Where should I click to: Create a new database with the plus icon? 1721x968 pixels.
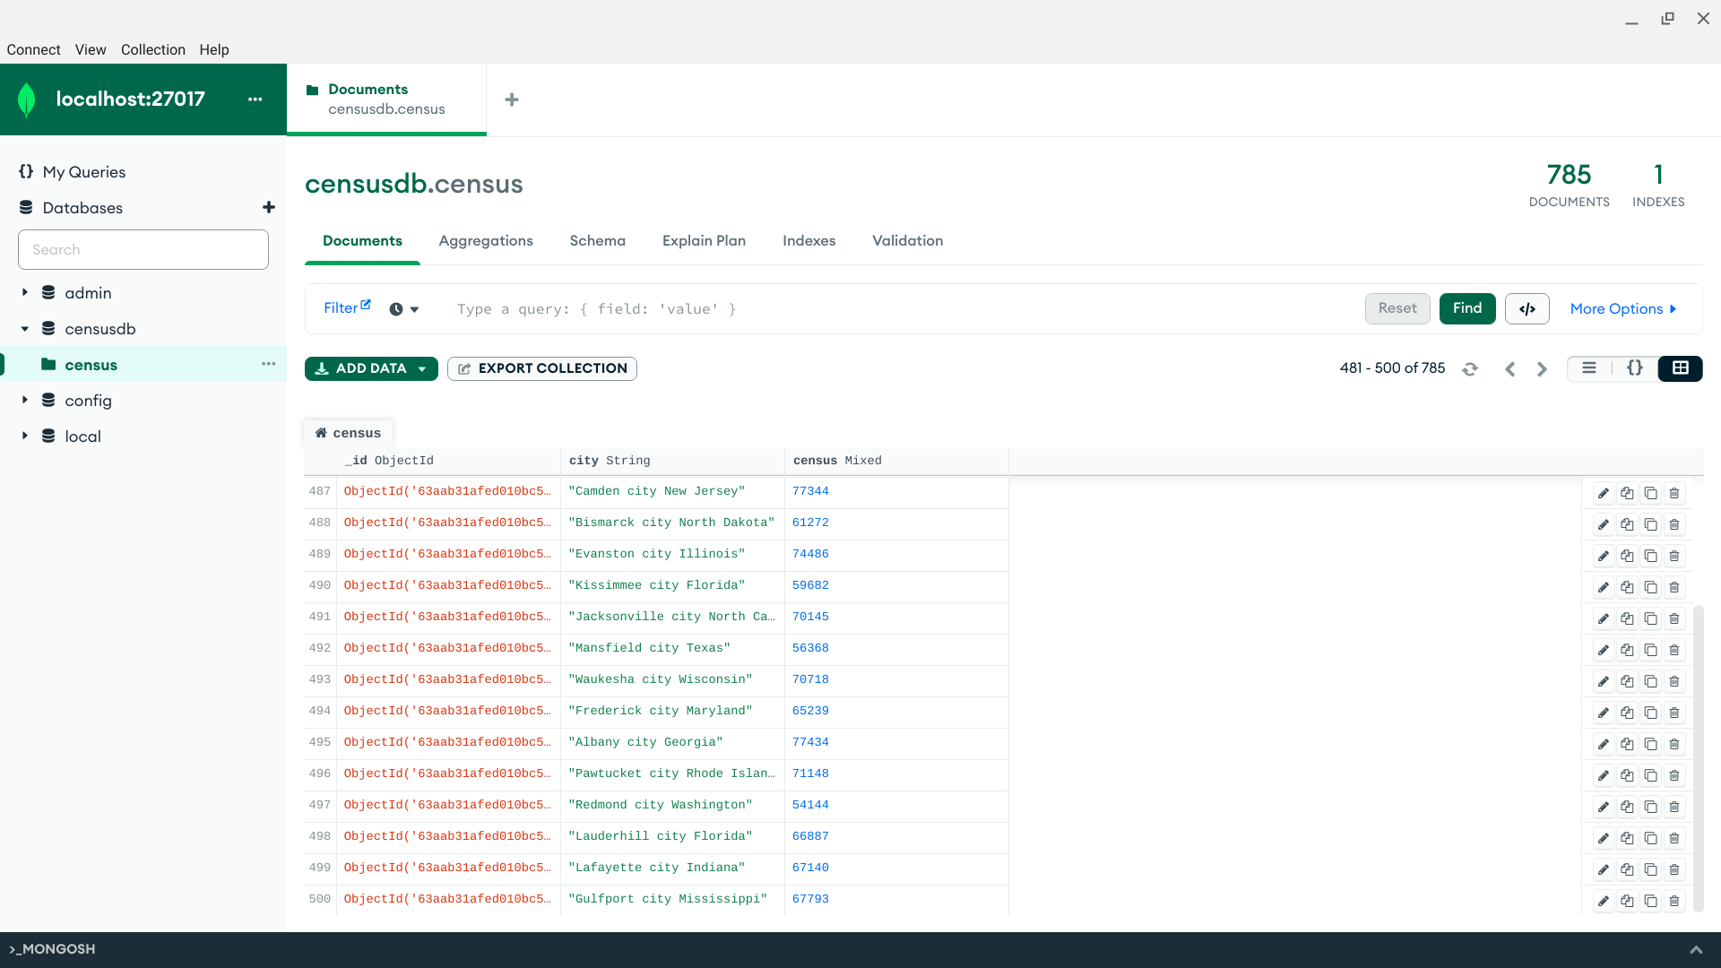(268, 207)
